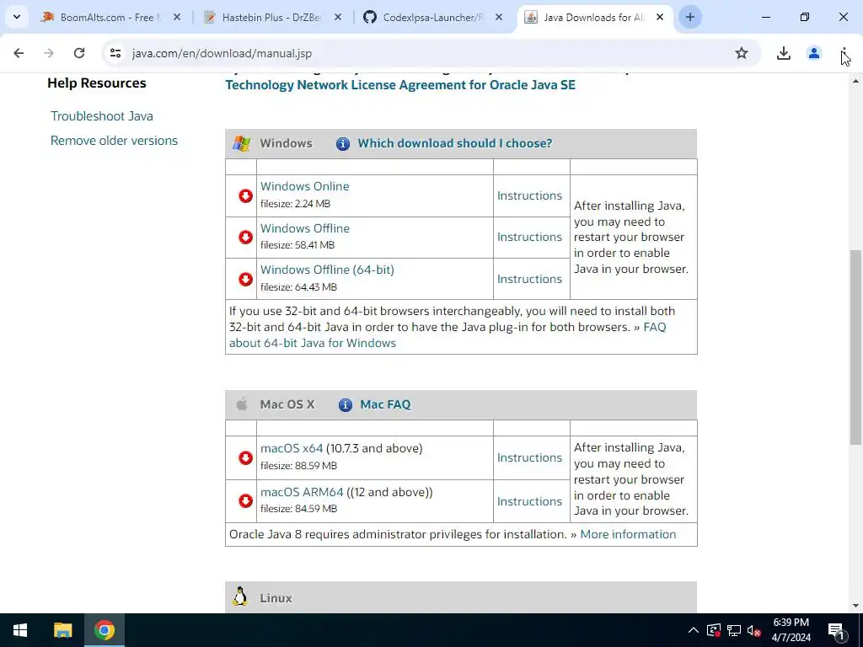Click the Windows Offline (64-bit) link
Screen dimensions: 863x647
pos(327,270)
